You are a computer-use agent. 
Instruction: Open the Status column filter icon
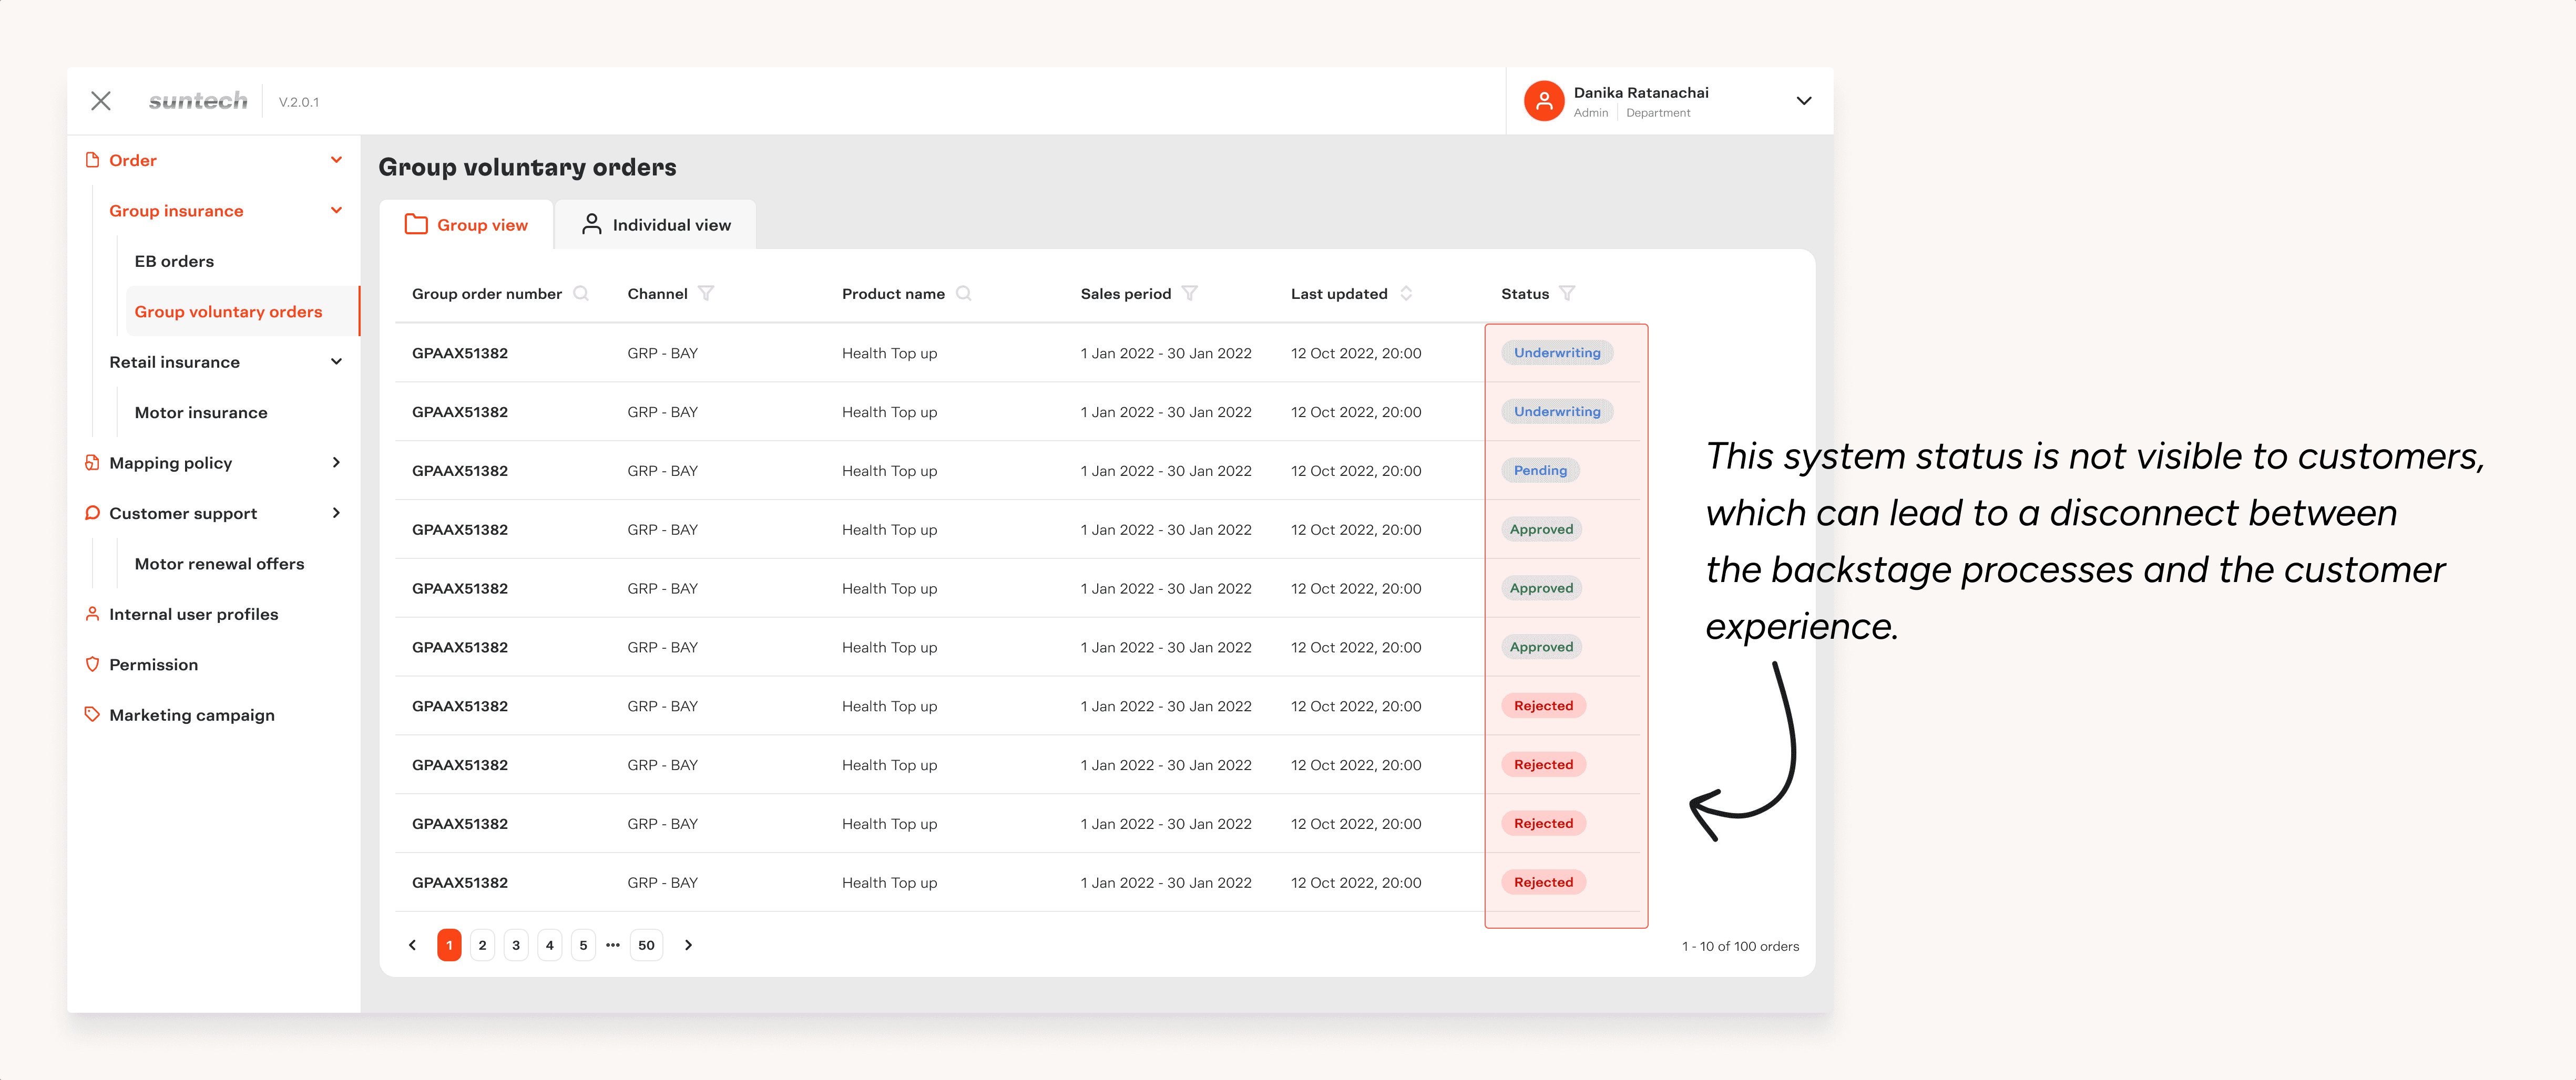(1567, 294)
